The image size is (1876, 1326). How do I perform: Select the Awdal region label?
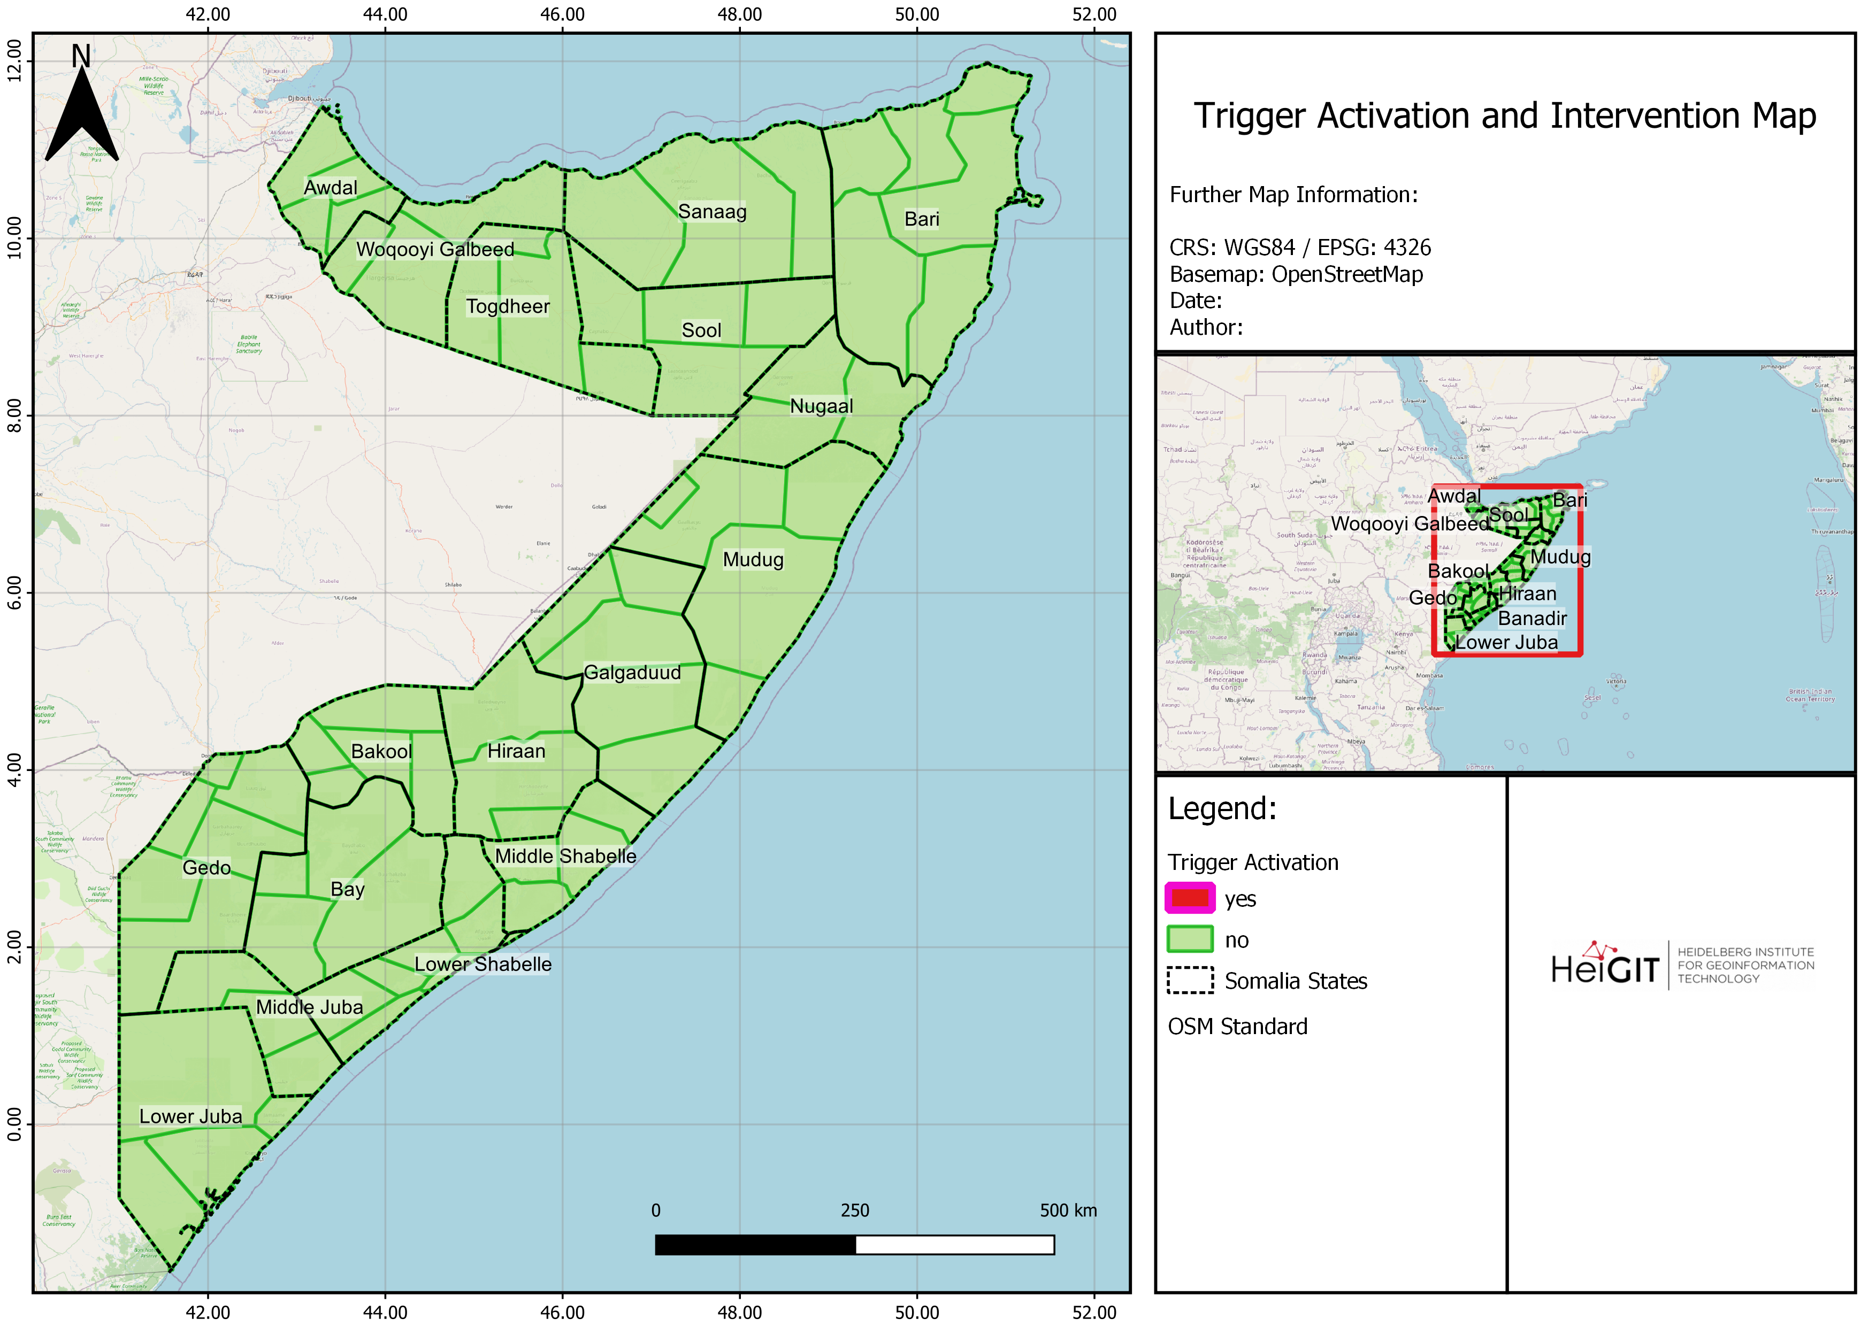(x=330, y=188)
